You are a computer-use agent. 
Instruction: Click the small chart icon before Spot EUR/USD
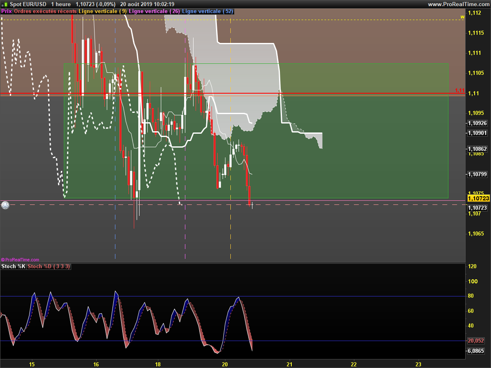pos(5,4)
